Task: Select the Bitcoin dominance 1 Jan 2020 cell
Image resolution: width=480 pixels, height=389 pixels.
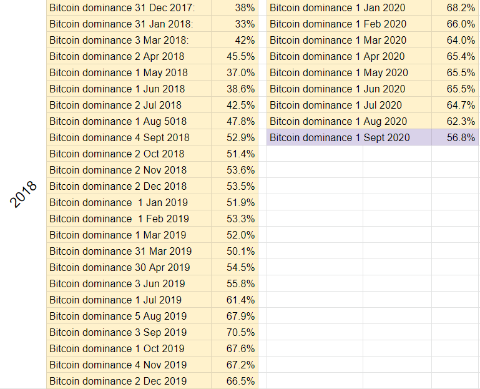Action: click(x=349, y=7)
